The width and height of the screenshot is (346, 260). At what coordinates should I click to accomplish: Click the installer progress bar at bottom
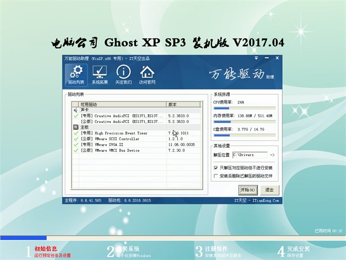173,238
